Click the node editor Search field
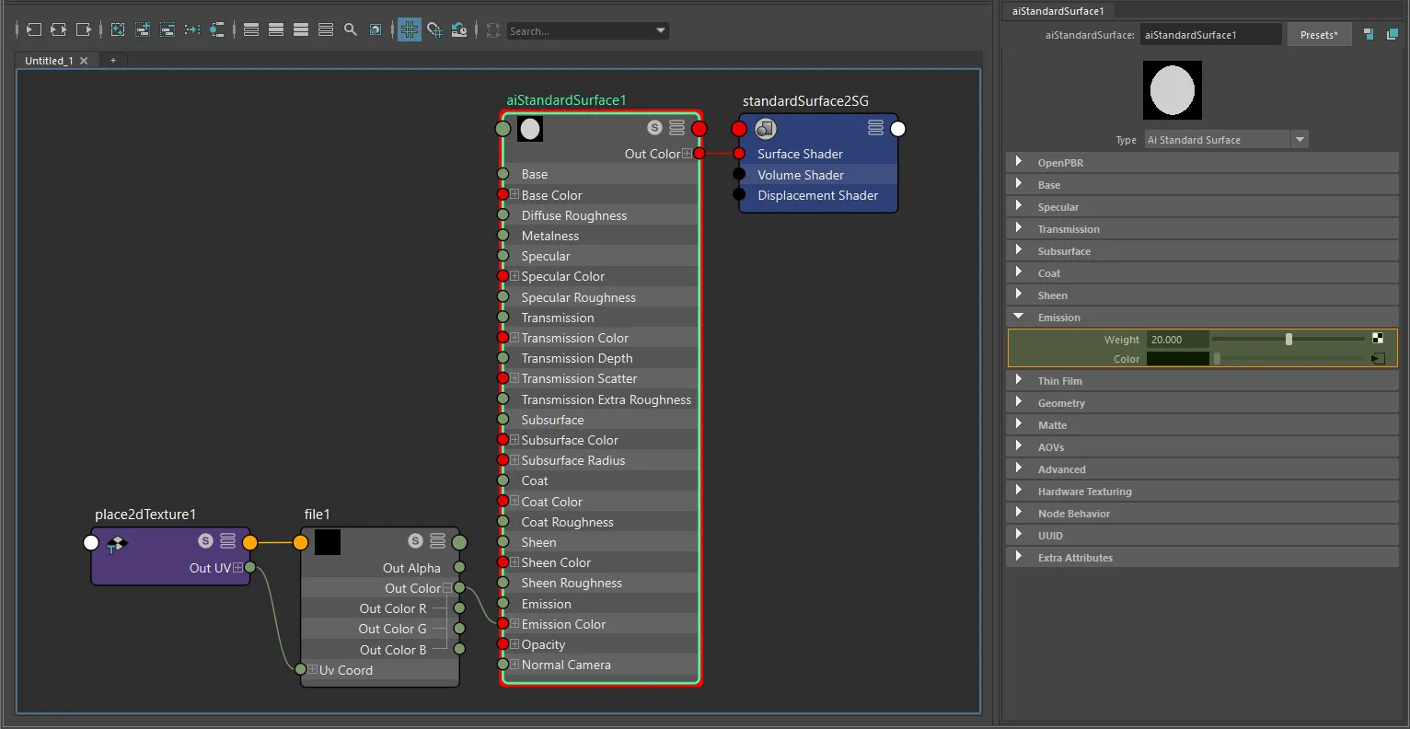Viewport: 1410px width, 729px height. pyautogui.click(x=588, y=31)
